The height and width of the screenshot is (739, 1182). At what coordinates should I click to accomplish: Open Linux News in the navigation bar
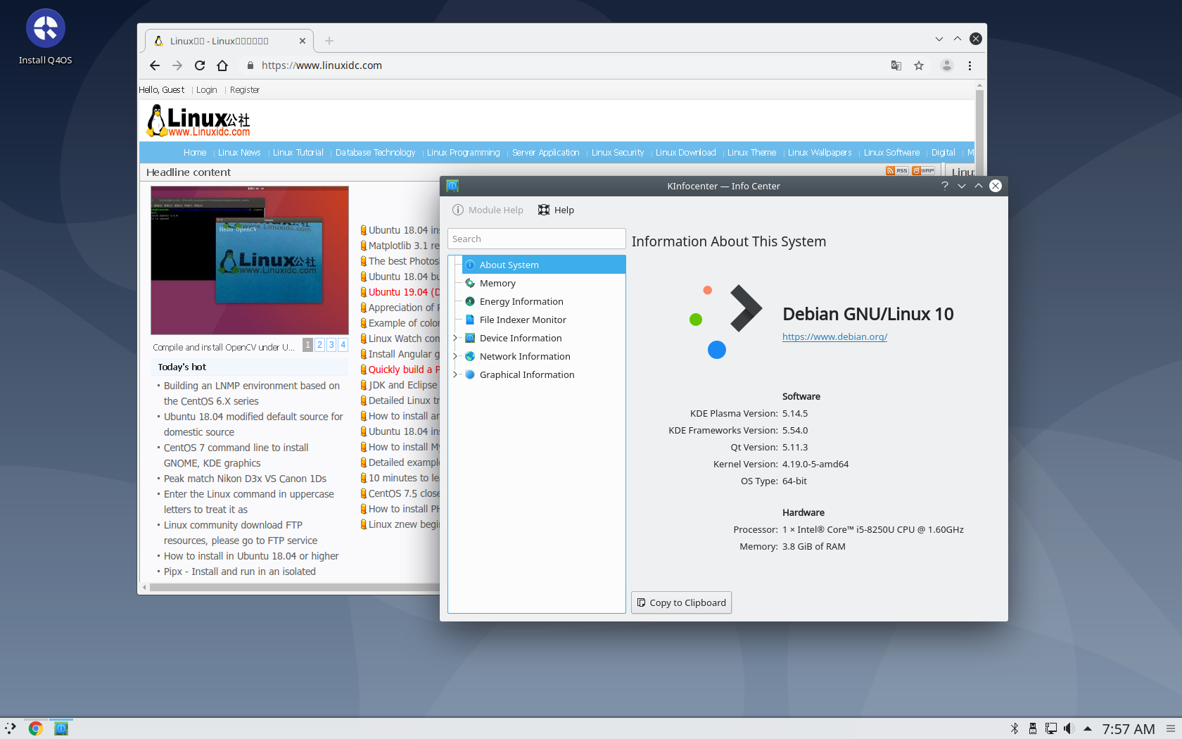point(239,153)
